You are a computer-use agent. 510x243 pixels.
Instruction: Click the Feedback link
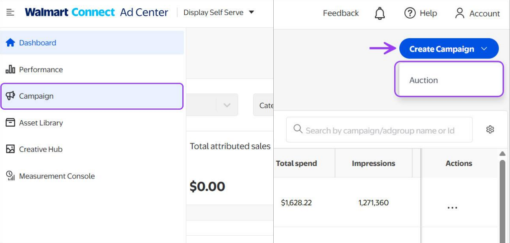tap(341, 13)
